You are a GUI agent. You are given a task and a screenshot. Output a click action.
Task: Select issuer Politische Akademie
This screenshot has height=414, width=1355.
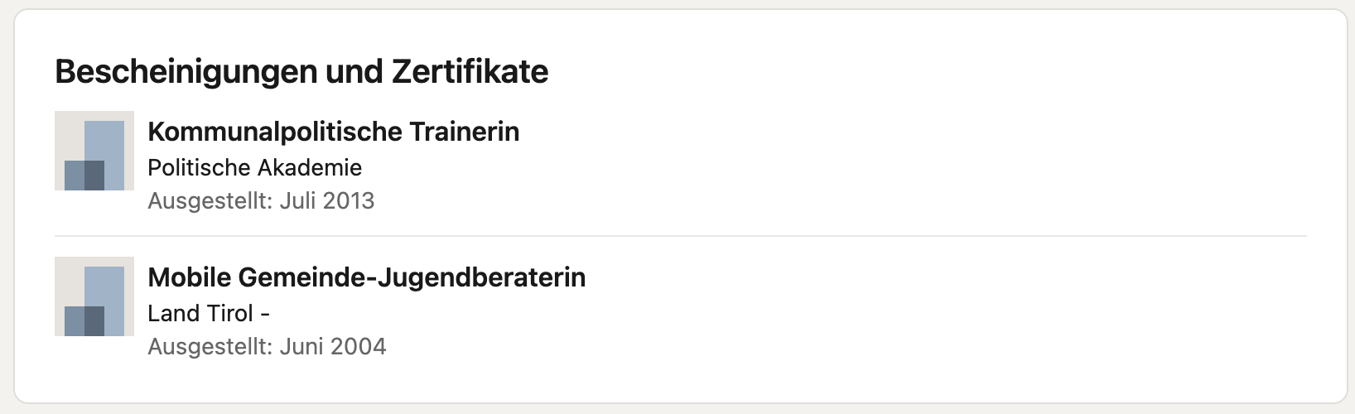254,168
